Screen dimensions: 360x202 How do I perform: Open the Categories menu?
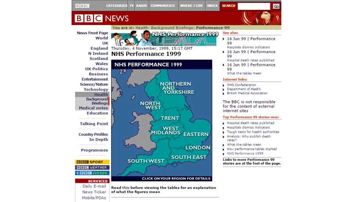(117, 6)
